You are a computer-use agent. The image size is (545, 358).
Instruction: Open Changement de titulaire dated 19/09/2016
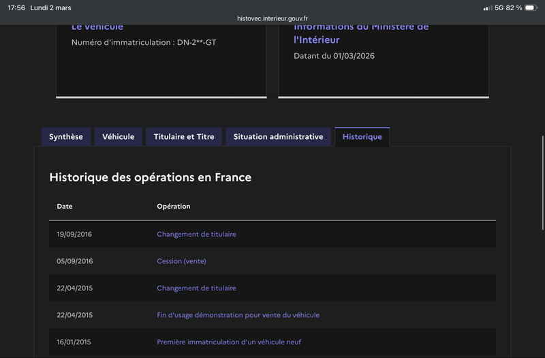click(x=196, y=234)
